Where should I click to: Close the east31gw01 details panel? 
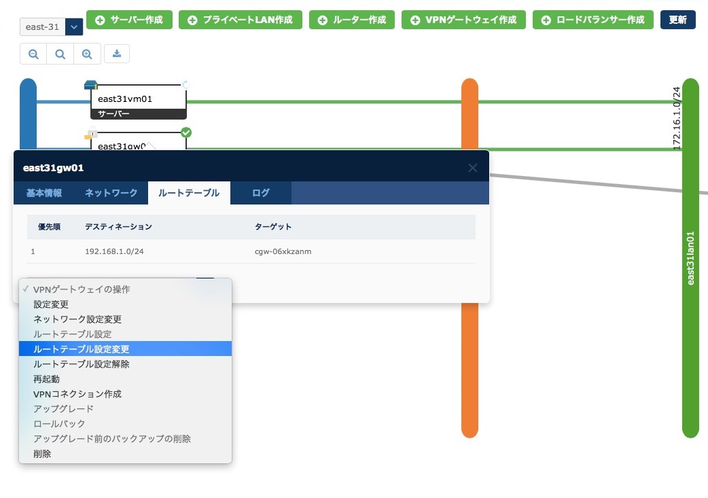(472, 168)
